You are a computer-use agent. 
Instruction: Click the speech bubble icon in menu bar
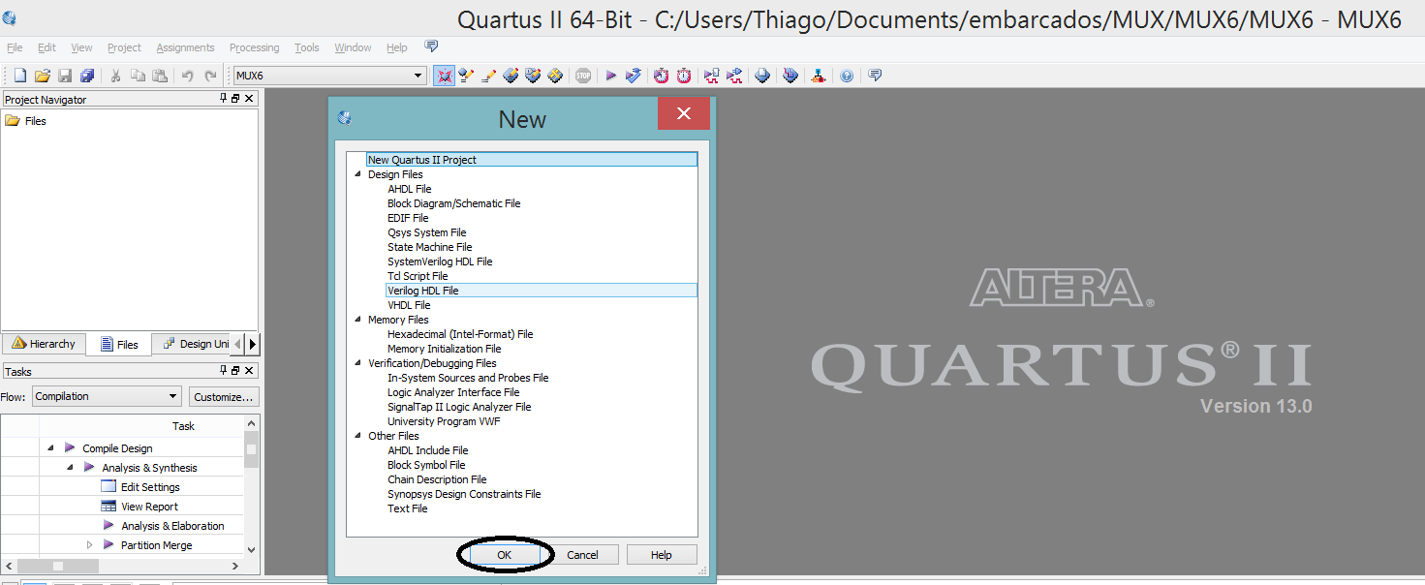pos(431,46)
